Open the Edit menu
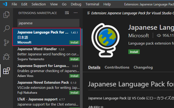The width and height of the screenshot is (174, 108). [24, 4]
